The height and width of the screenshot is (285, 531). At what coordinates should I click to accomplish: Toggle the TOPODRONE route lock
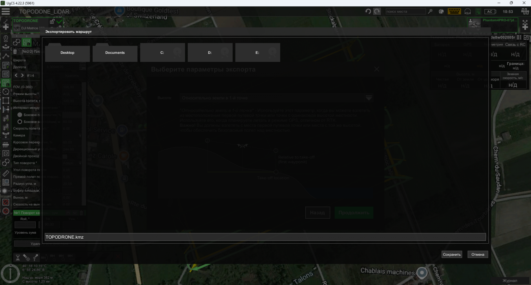tap(52, 21)
